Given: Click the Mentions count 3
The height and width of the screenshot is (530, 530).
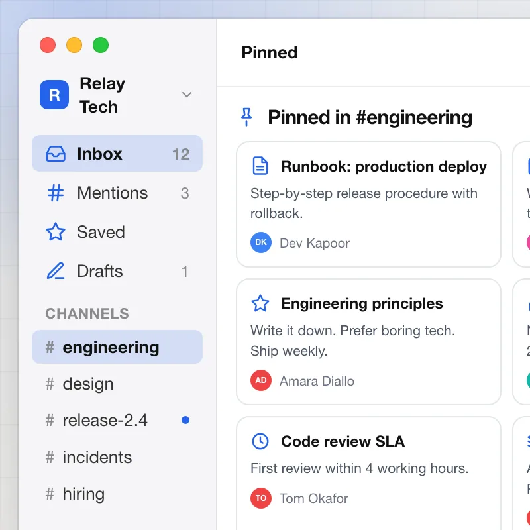Looking at the screenshot, I should 185,193.
